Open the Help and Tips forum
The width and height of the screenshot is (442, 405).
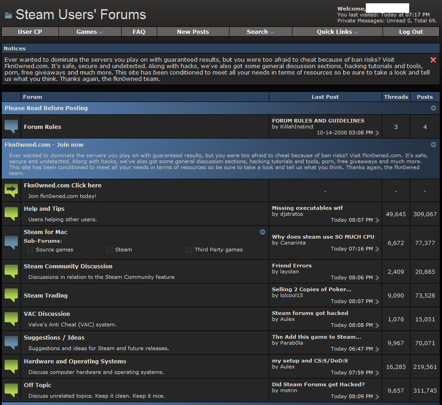click(x=44, y=208)
